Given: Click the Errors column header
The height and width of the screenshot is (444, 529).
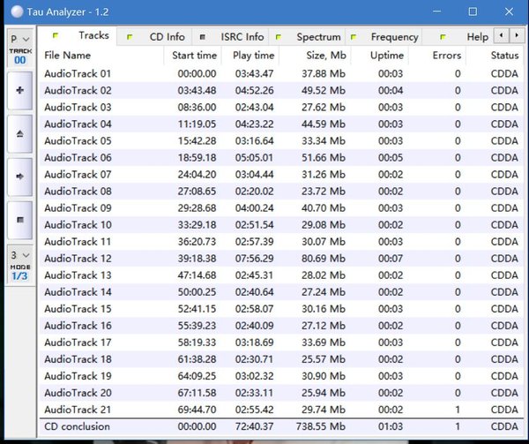Looking at the screenshot, I should (447, 56).
